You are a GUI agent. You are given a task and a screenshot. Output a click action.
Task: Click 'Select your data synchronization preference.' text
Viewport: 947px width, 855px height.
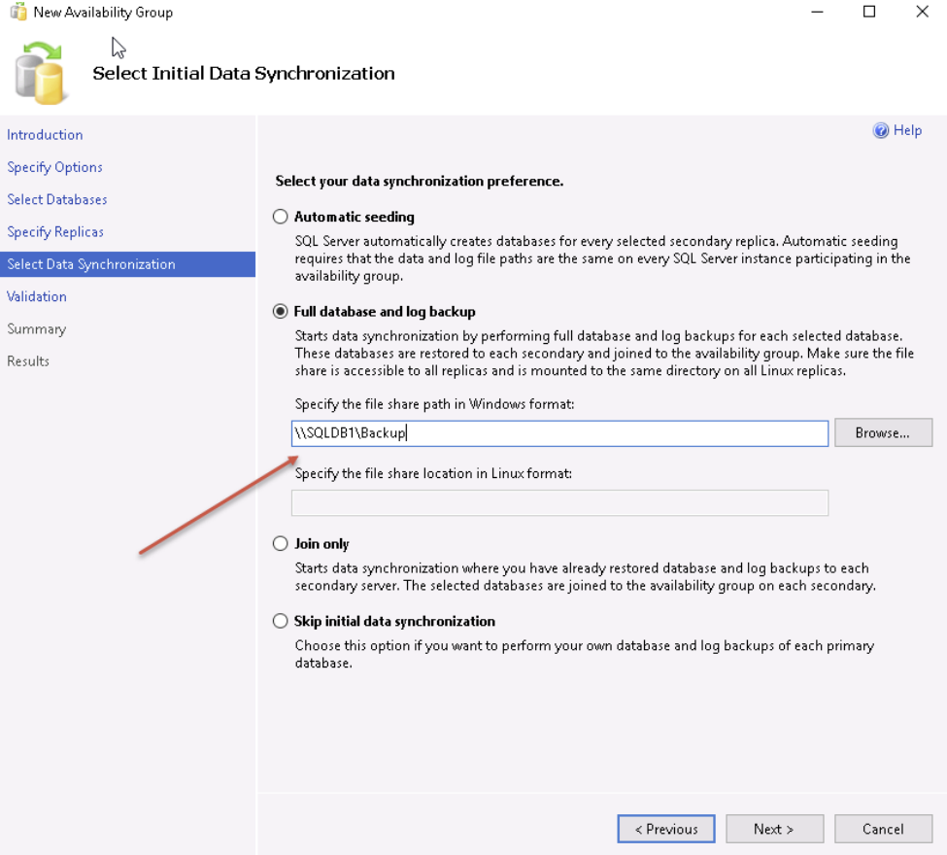click(420, 182)
